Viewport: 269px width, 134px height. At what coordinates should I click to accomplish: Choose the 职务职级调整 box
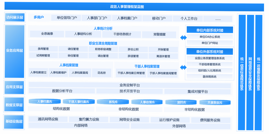point(103,49)
